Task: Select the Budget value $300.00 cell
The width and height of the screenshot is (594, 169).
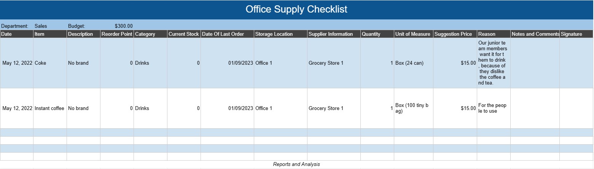Action: click(x=124, y=26)
